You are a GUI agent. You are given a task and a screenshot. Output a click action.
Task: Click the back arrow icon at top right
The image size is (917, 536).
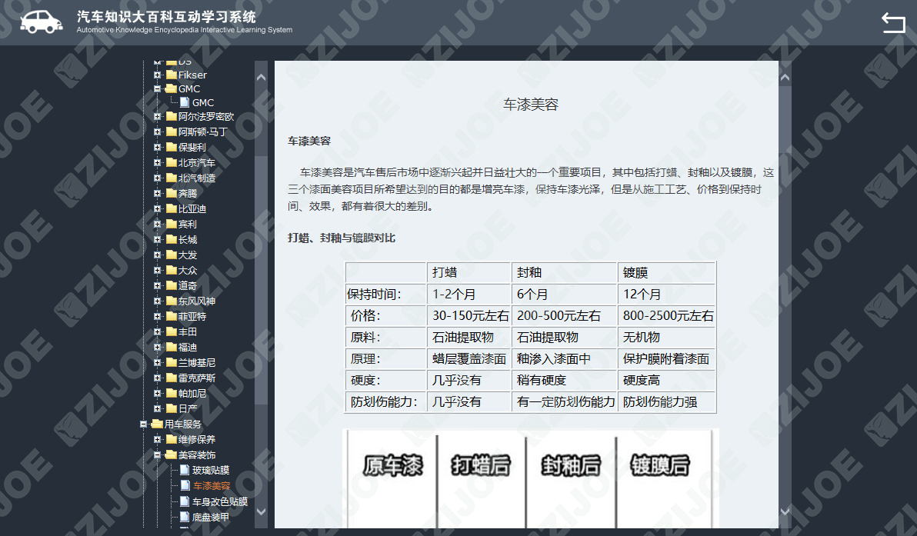(x=893, y=23)
